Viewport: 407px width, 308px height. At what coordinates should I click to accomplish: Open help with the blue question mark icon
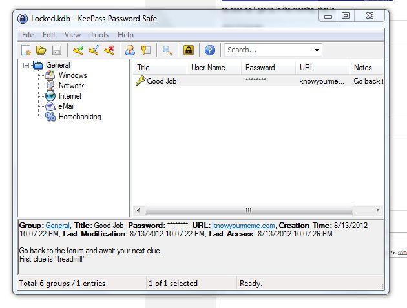(x=210, y=50)
